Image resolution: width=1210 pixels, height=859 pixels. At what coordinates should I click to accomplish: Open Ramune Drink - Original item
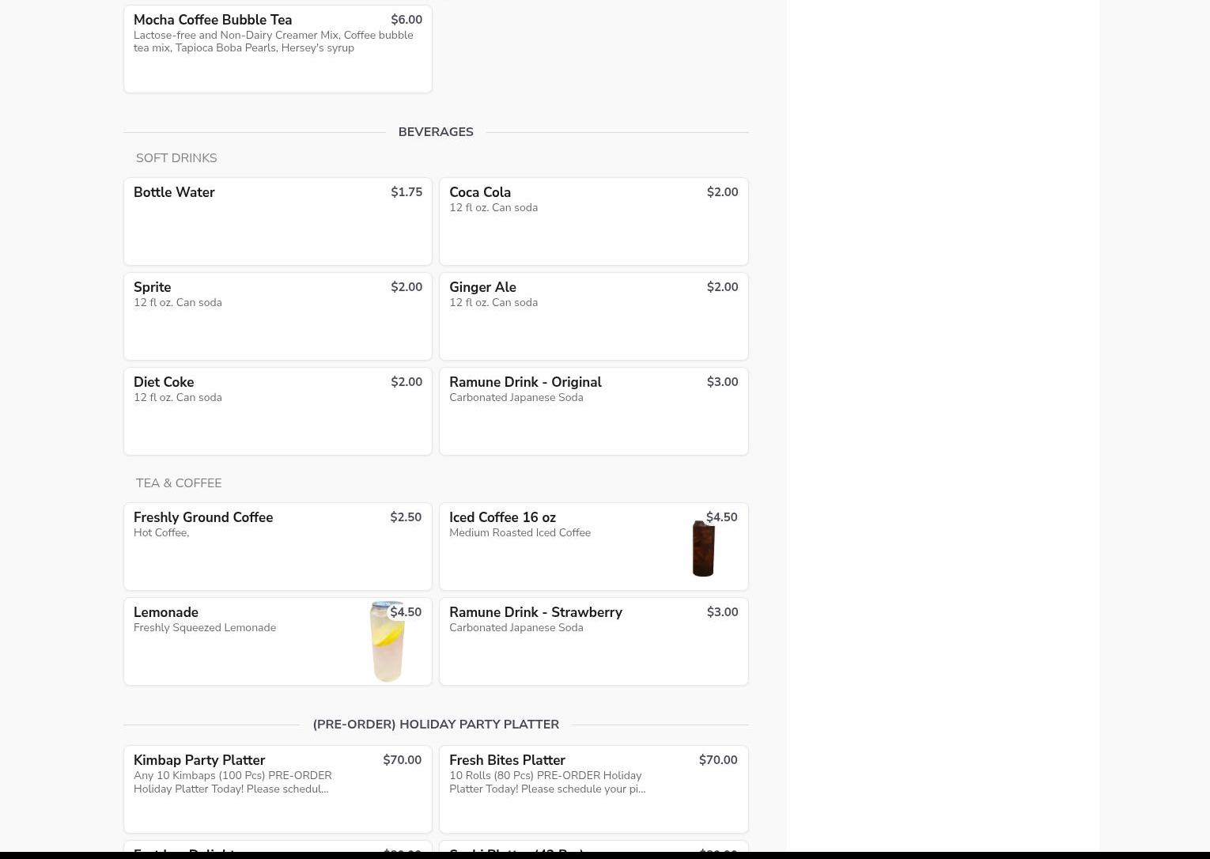(594, 411)
